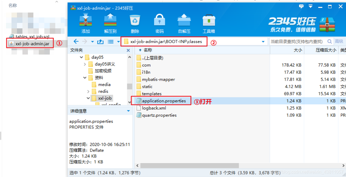This screenshot has height=177, width=346.
Task: Expand the day05讲义 tree node
Action: pos(85,64)
